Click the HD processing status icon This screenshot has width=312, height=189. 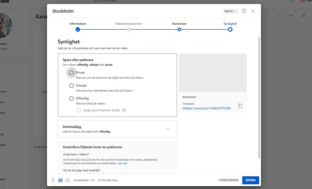60,180
